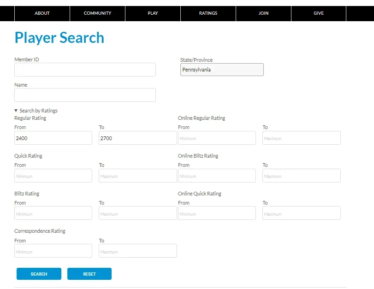Click the Correspondence Rating Minimum field
The image size is (374, 289).
pyautogui.click(x=53, y=250)
